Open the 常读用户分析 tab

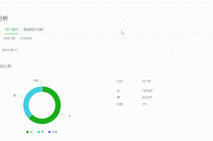coord(33,29)
